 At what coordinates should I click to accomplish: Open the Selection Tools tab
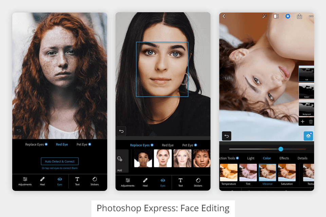[229, 158]
